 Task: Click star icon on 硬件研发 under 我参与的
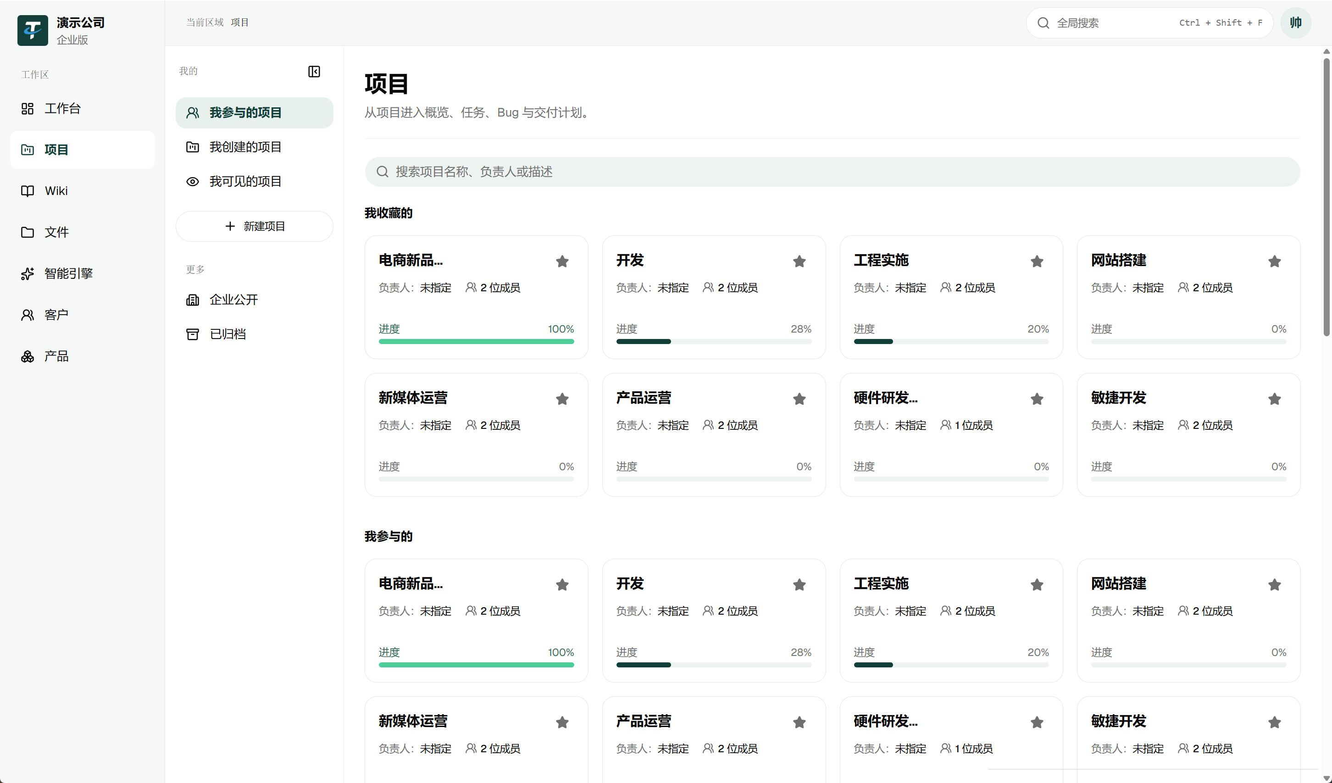[1037, 722]
